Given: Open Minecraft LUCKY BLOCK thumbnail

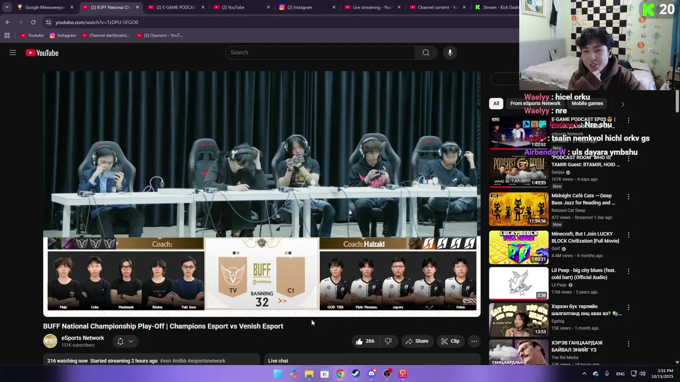Looking at the screenshot, I should point(518,247).
